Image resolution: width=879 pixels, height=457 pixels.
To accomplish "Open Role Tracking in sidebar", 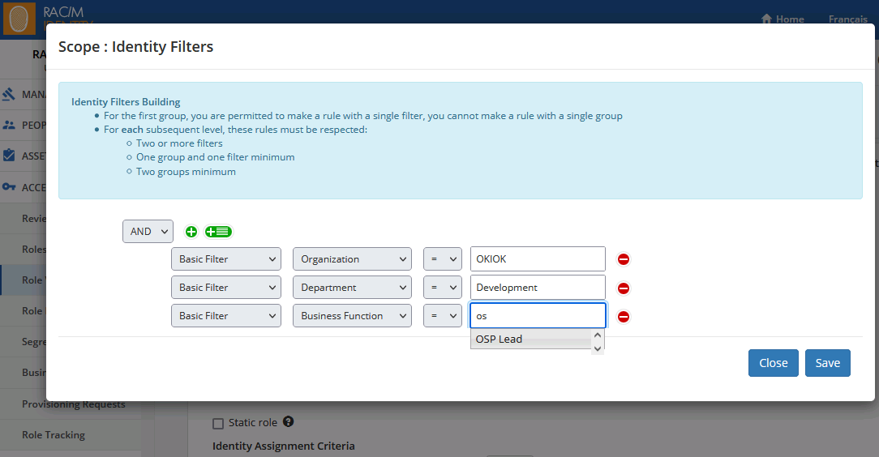I will tap(54, 434).
